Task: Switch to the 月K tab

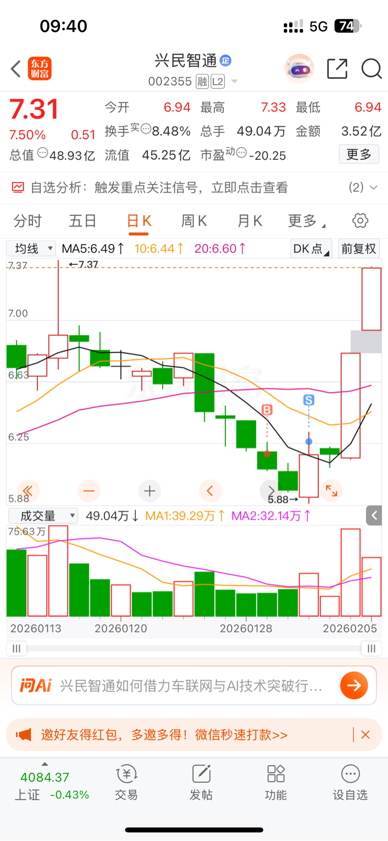Action: [249, 221]
